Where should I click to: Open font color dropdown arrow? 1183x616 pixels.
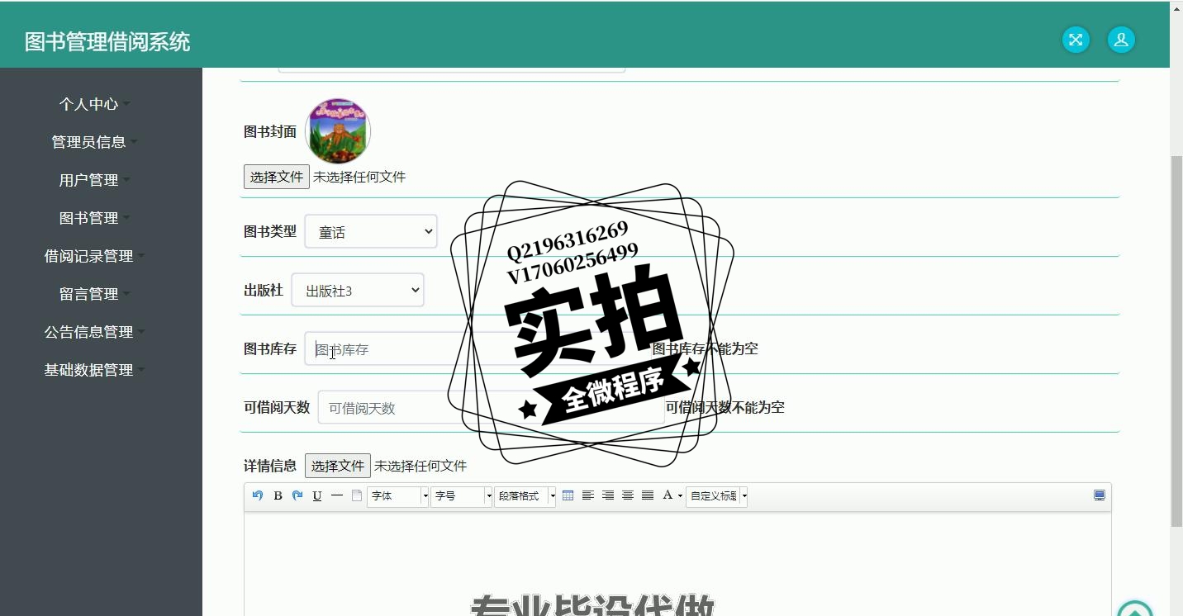click(x=680, y=495)
